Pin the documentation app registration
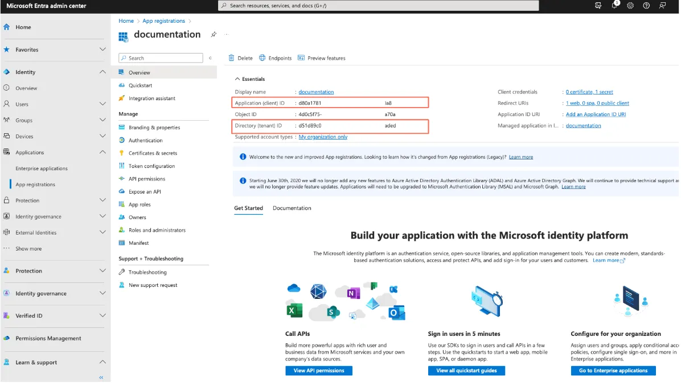681x386 pixels. (214, 34)
